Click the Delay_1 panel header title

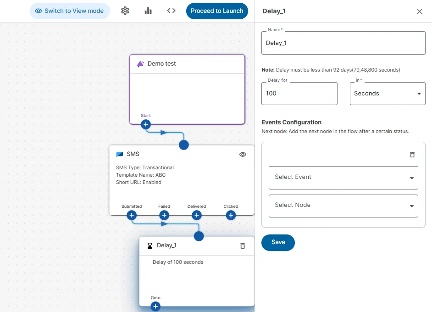[274, 11]
